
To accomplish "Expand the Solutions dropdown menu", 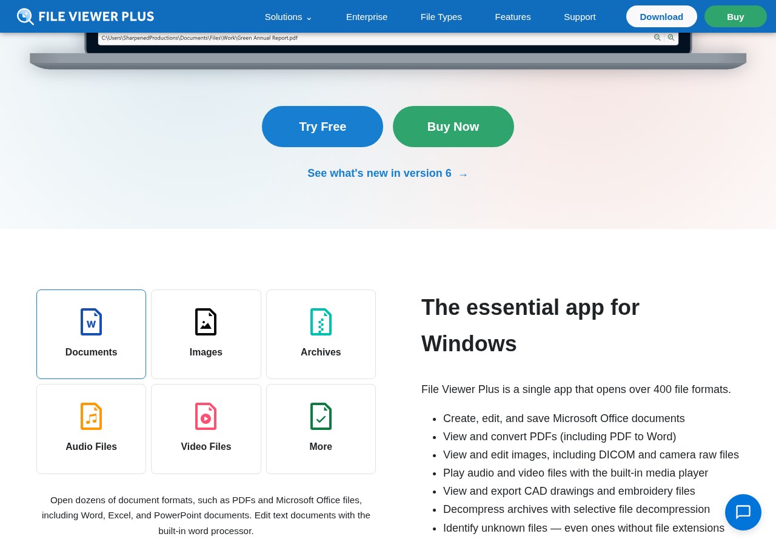I will pyautogui.click(x=289, y=16).
